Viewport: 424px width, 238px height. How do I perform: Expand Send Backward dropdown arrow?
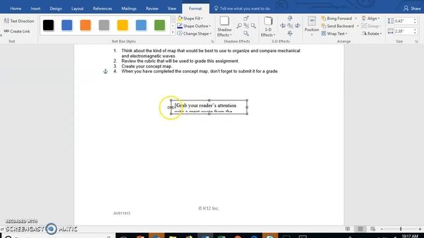(x=358, y=26)
